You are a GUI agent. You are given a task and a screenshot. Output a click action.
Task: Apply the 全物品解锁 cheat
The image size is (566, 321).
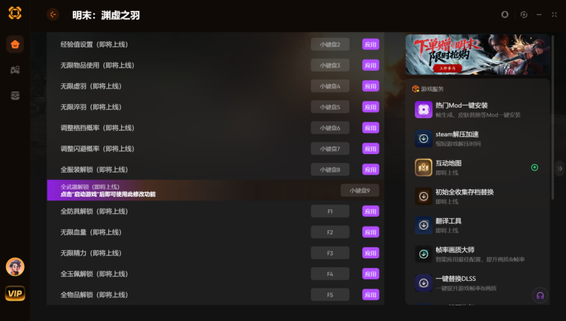tap(371, 294)
